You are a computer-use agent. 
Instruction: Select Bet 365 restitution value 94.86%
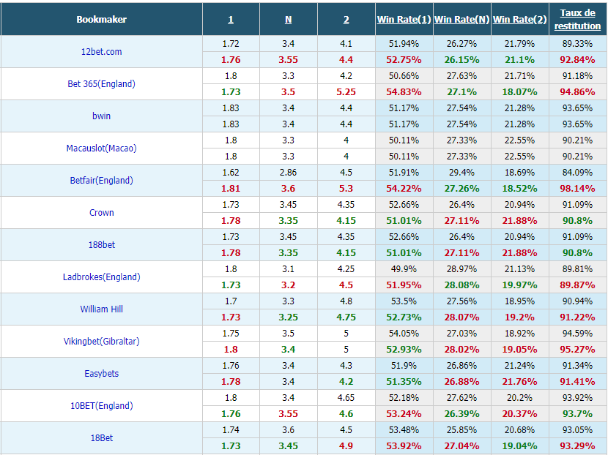[x=577, y=91]
